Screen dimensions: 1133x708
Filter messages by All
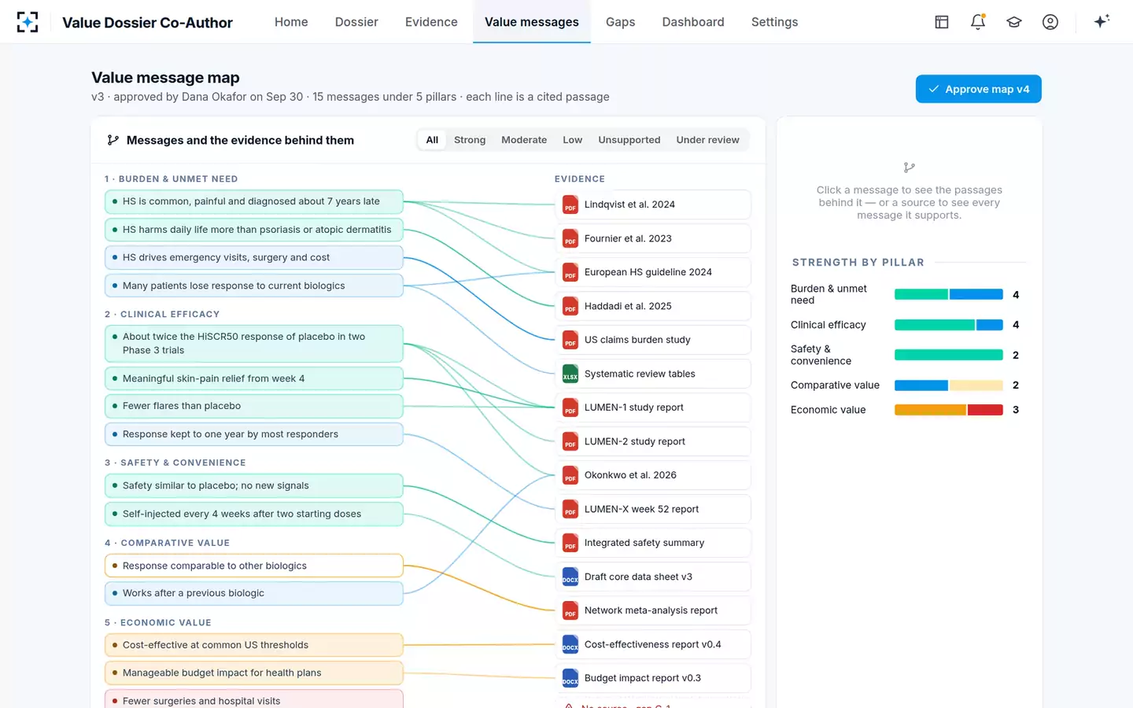tap(432, 140)
